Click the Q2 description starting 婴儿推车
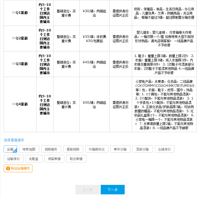Image resolution: width=199 pixels, height=197 pixels. (x=164, y=39)
